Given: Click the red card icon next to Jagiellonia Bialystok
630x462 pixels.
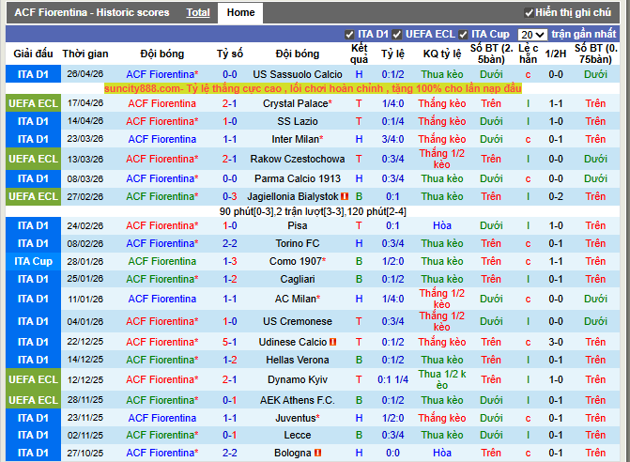Looking at the screenshot, I should [345, 196].
